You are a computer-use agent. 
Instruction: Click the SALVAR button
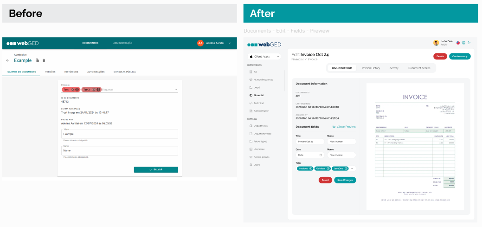156,169
